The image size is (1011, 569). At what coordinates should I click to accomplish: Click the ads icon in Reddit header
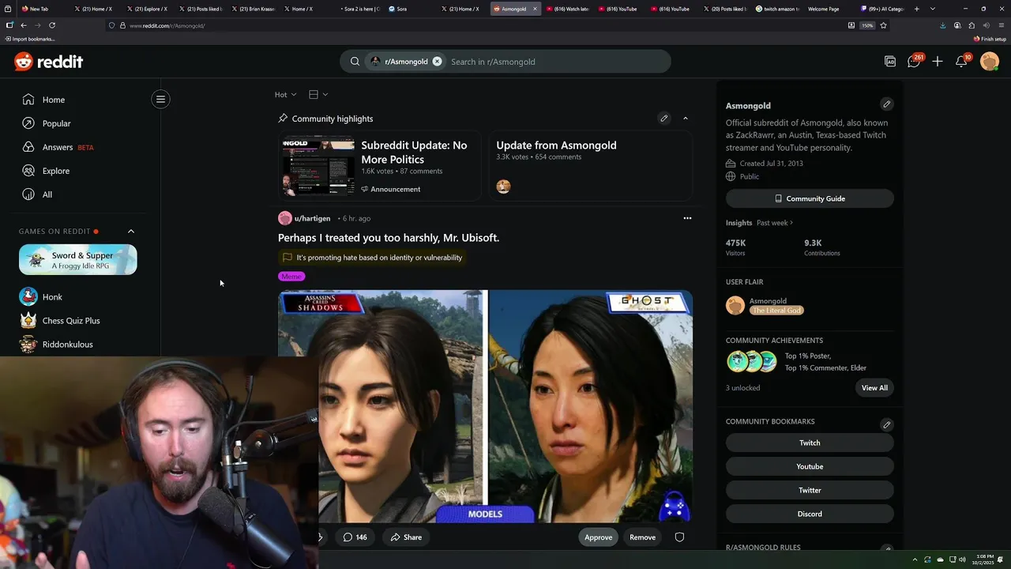(x=890, y=62)
